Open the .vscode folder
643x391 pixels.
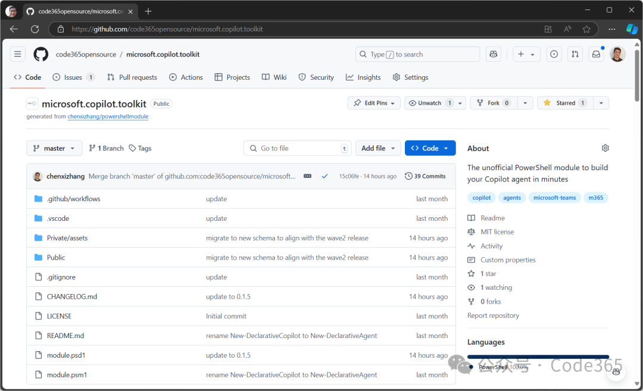[x=58, y=218]
